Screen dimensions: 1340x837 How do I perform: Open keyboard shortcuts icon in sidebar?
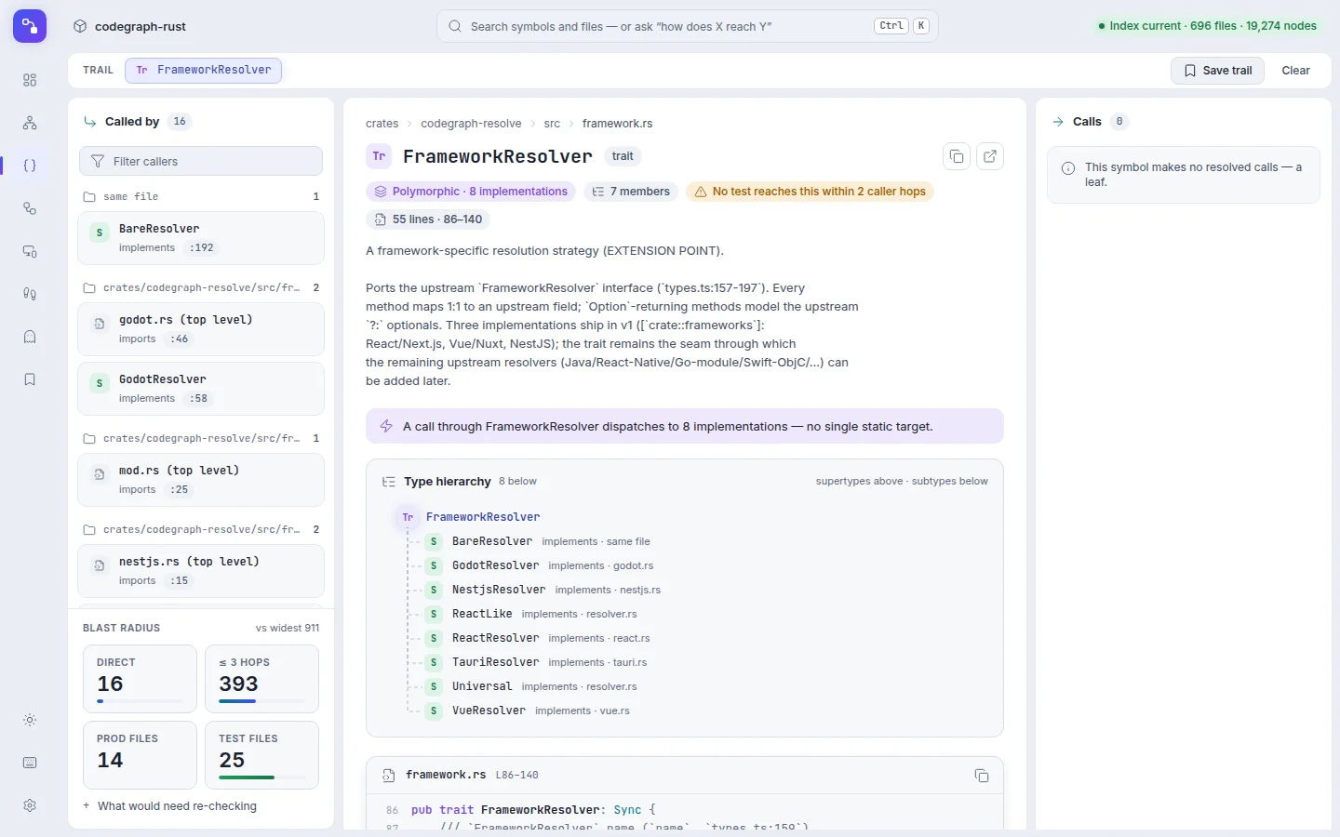[x=30, y=763]
